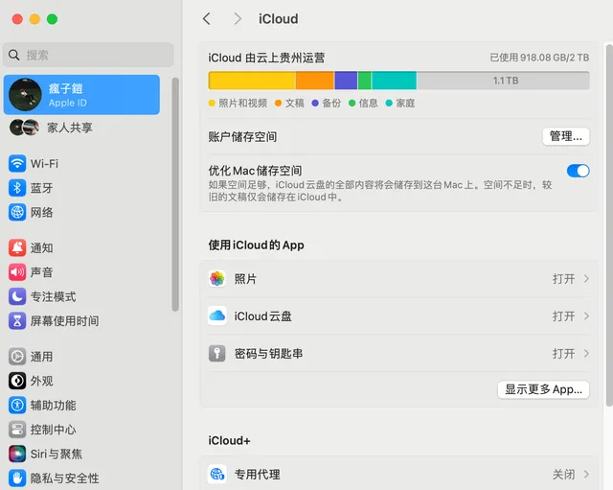Screen dimensions: 613x490
Task: Click orange documents segment of storage bar
Action: (315, 81)
